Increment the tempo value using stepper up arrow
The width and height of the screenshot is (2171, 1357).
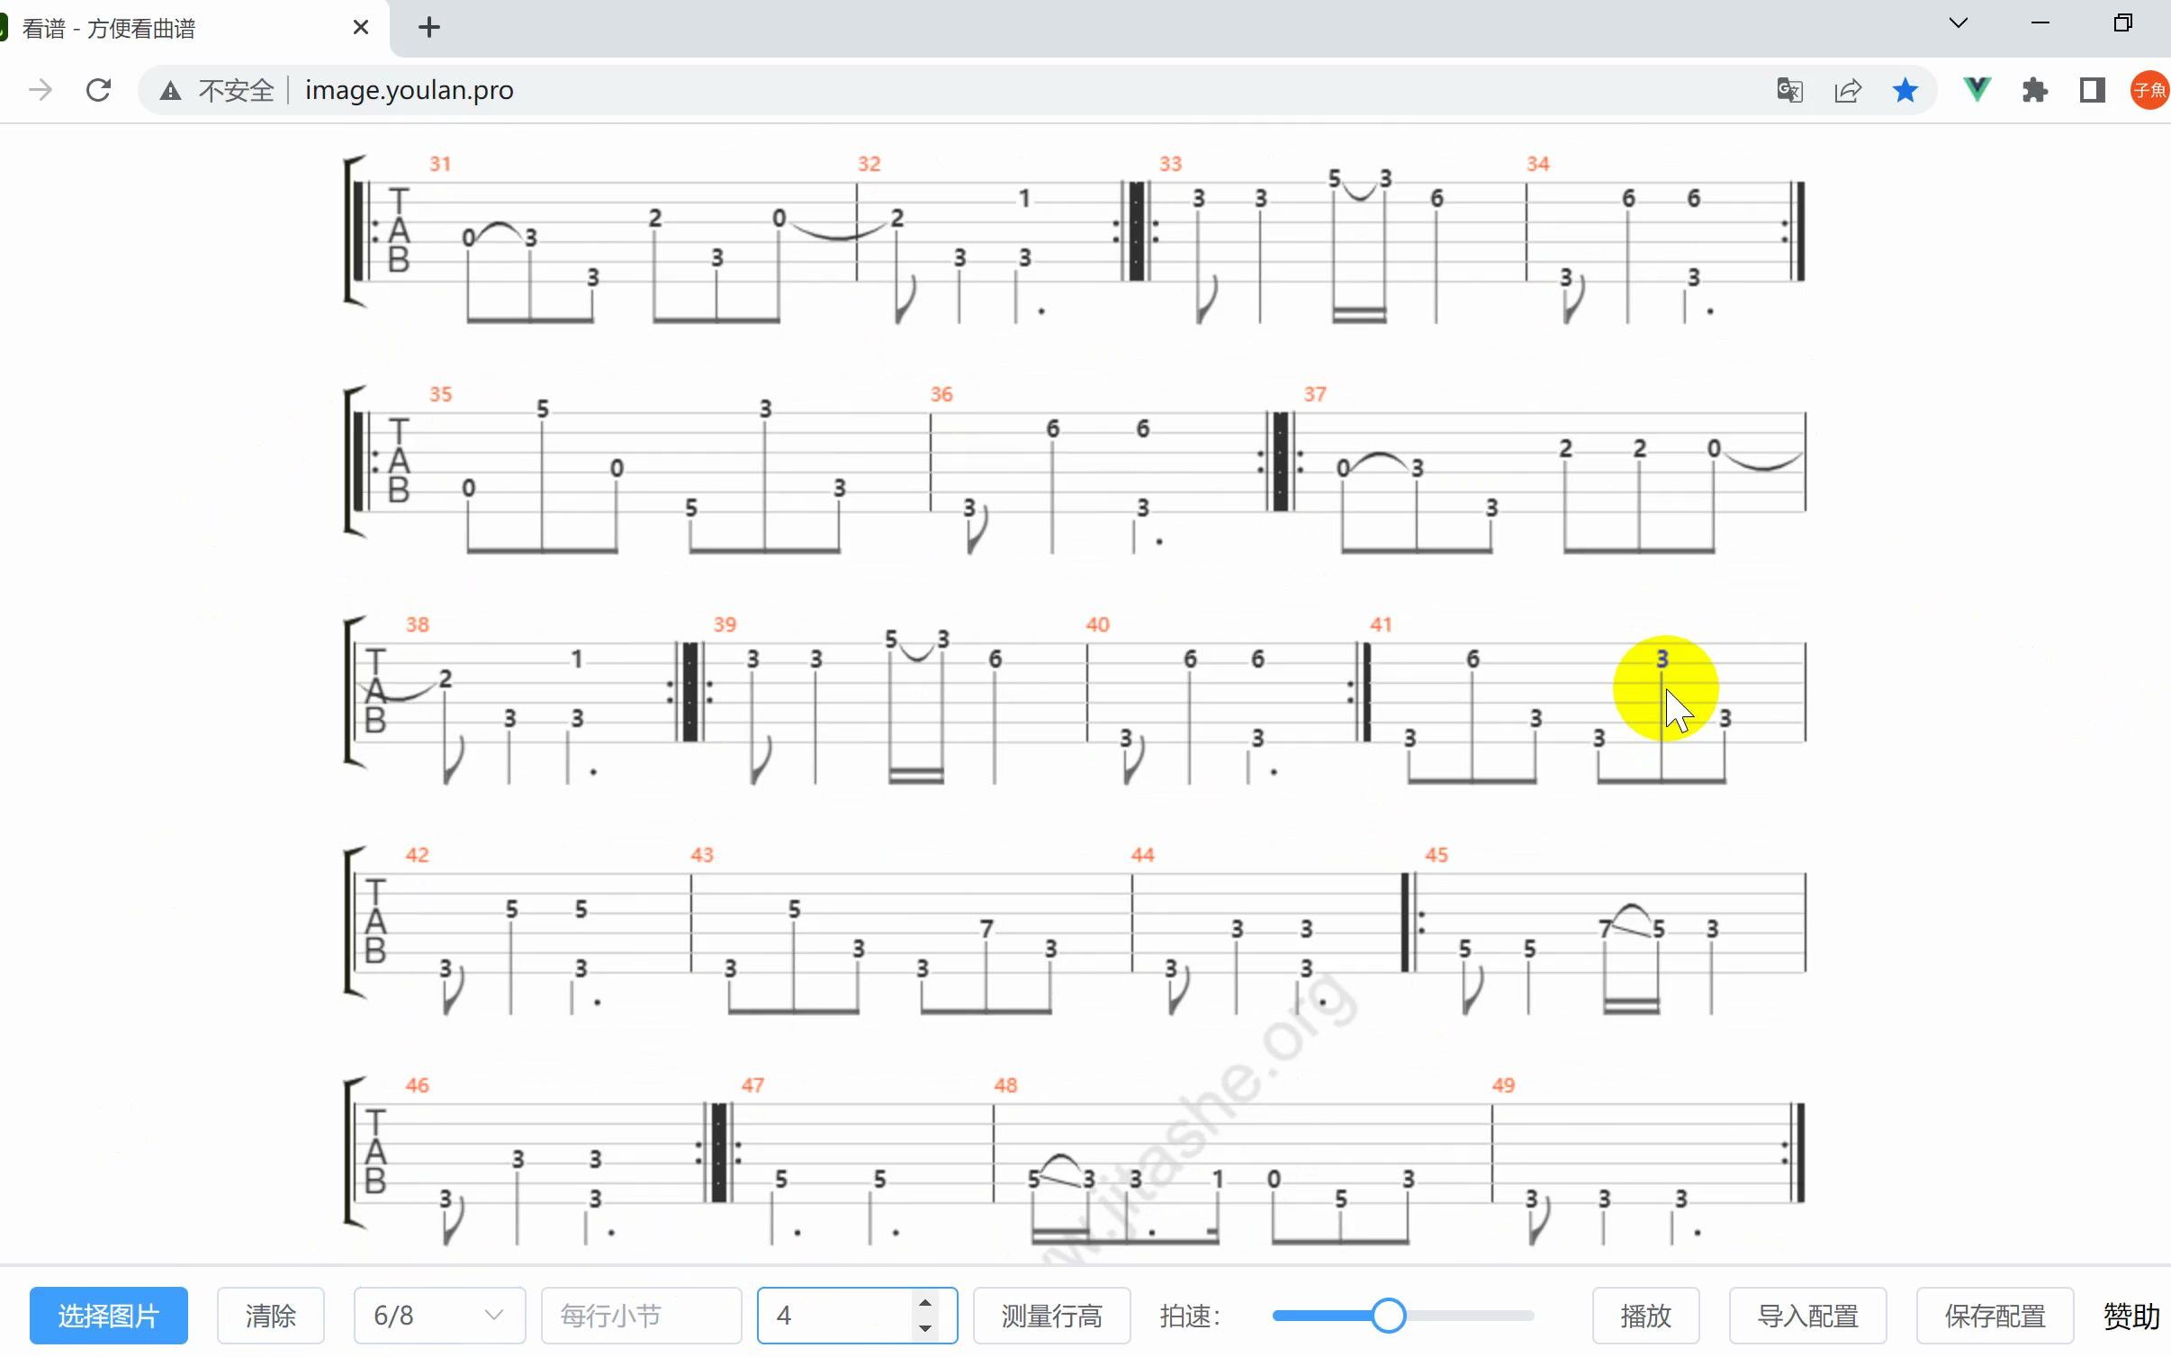[x=923, y=1304]
